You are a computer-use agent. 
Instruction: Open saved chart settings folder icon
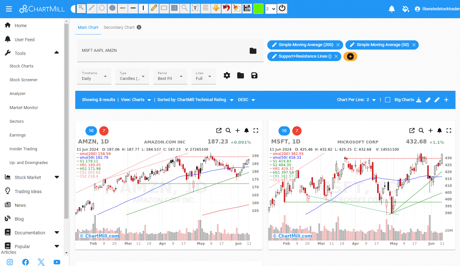[240, 75]
